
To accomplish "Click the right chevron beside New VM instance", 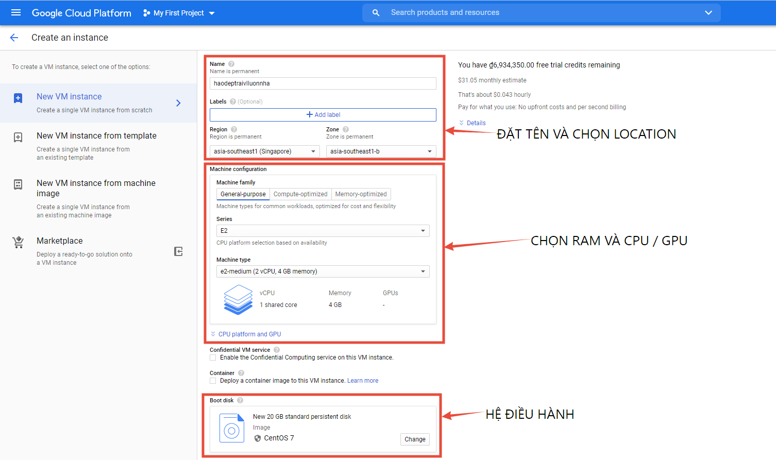I will (178, 103).
